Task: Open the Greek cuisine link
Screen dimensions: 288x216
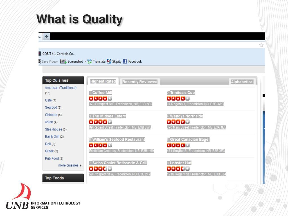Action: (49, 151)
